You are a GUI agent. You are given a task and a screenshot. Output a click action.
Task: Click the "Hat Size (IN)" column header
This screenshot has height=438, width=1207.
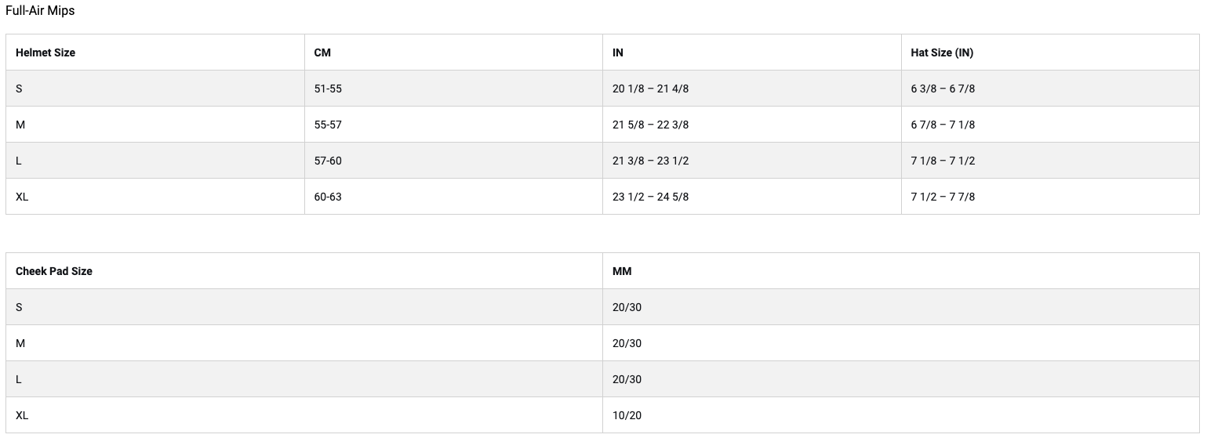(942, 52)
